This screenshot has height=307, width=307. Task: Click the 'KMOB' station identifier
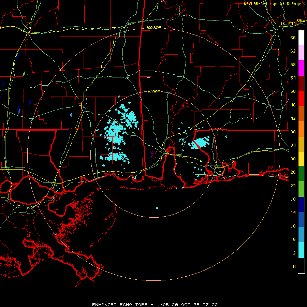tap(162, 305)
